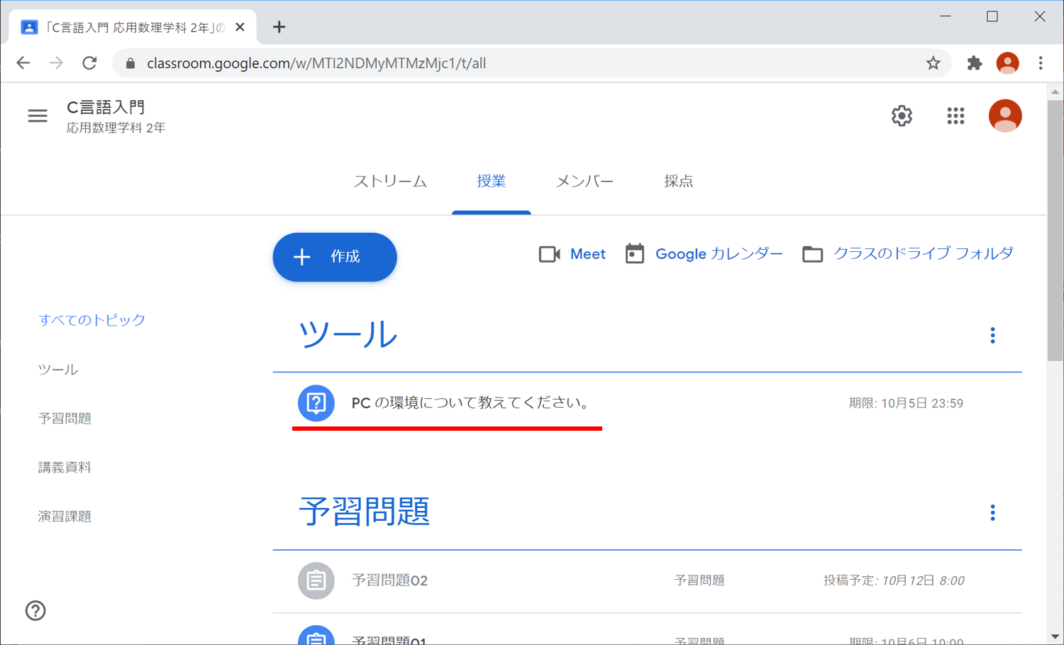Open Chrome three-dot menu
Image resolution: width=1064 pixels, height=645 pixels.
click(x=1041, y=63)
